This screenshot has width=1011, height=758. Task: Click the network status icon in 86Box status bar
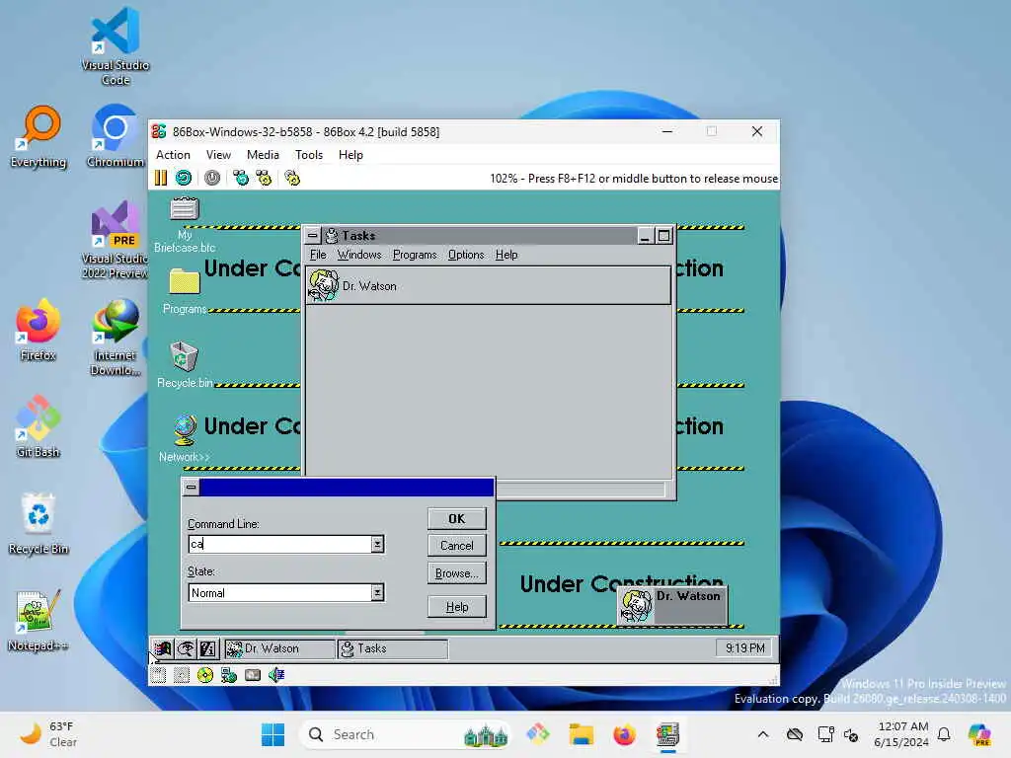[x=229, y=675]
